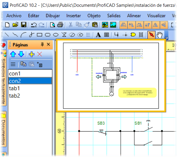The width and height of the screenshot is (177, 157).
Task: Click the add-page-list plus icon
Action: point(40,64)
